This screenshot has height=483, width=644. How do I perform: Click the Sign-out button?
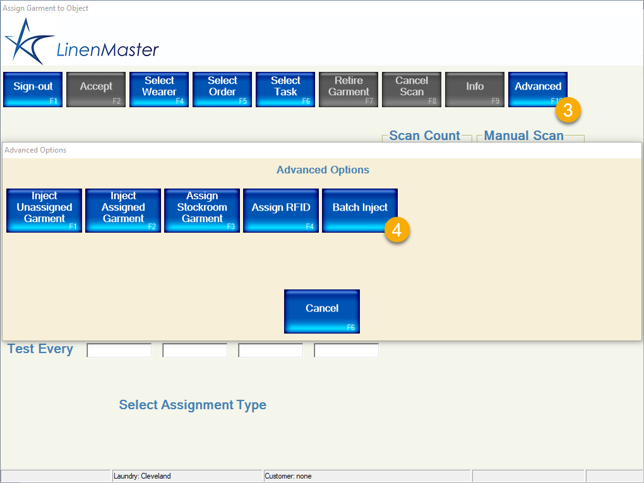[33, 89]
